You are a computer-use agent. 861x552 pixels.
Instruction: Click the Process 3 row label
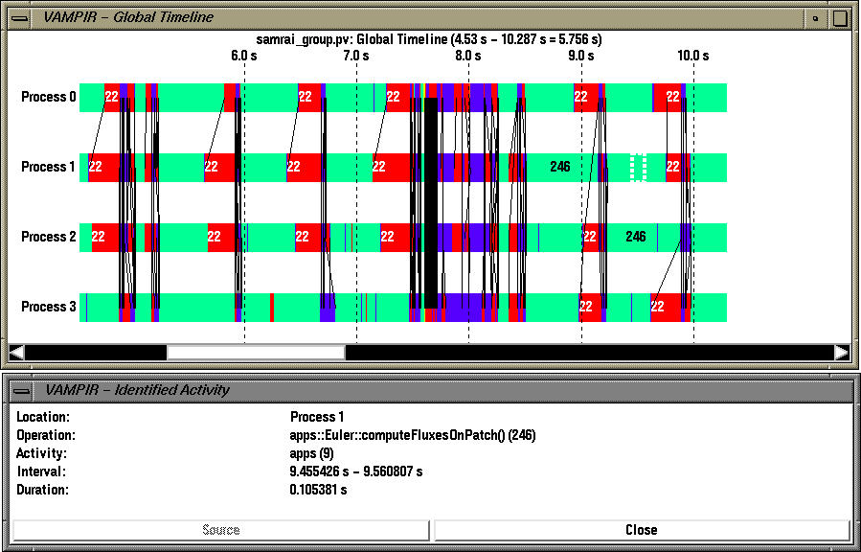[47, 307]
